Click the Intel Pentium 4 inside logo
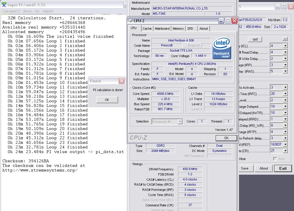The height and width of the screenshot is (211, 294). tap(222, 48)
